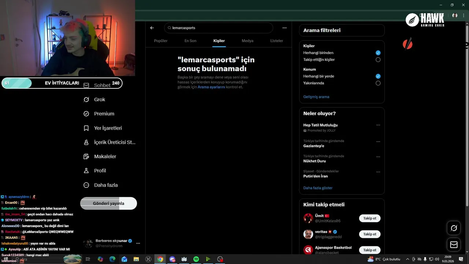Click the lemarcasports search field
The height and width of the screenshot is (264, 469).
pyautogui.click(x=218, y=28)
